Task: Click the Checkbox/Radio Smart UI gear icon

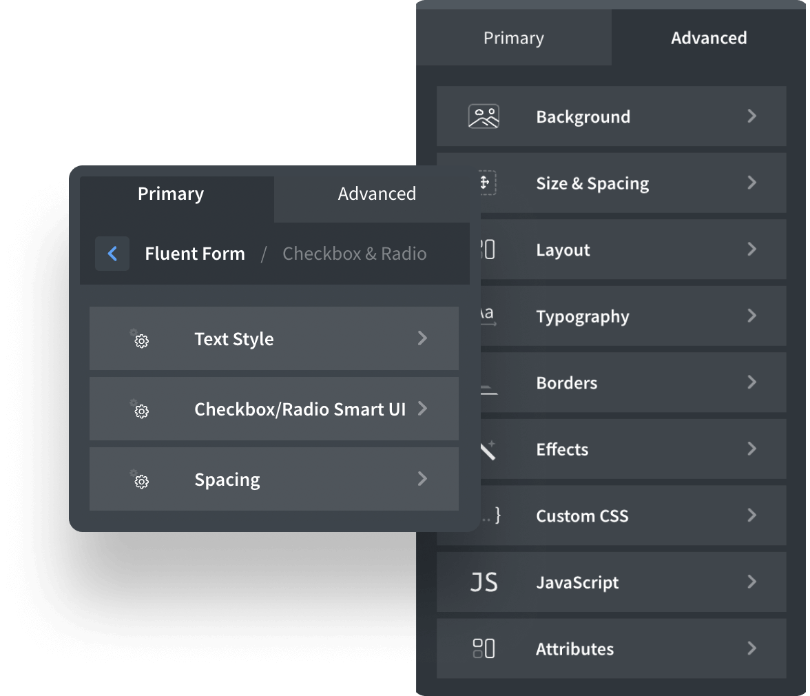Action: [x=141, y=410]
